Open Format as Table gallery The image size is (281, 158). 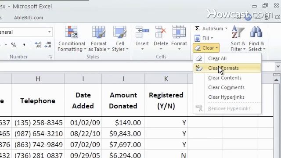98,39
